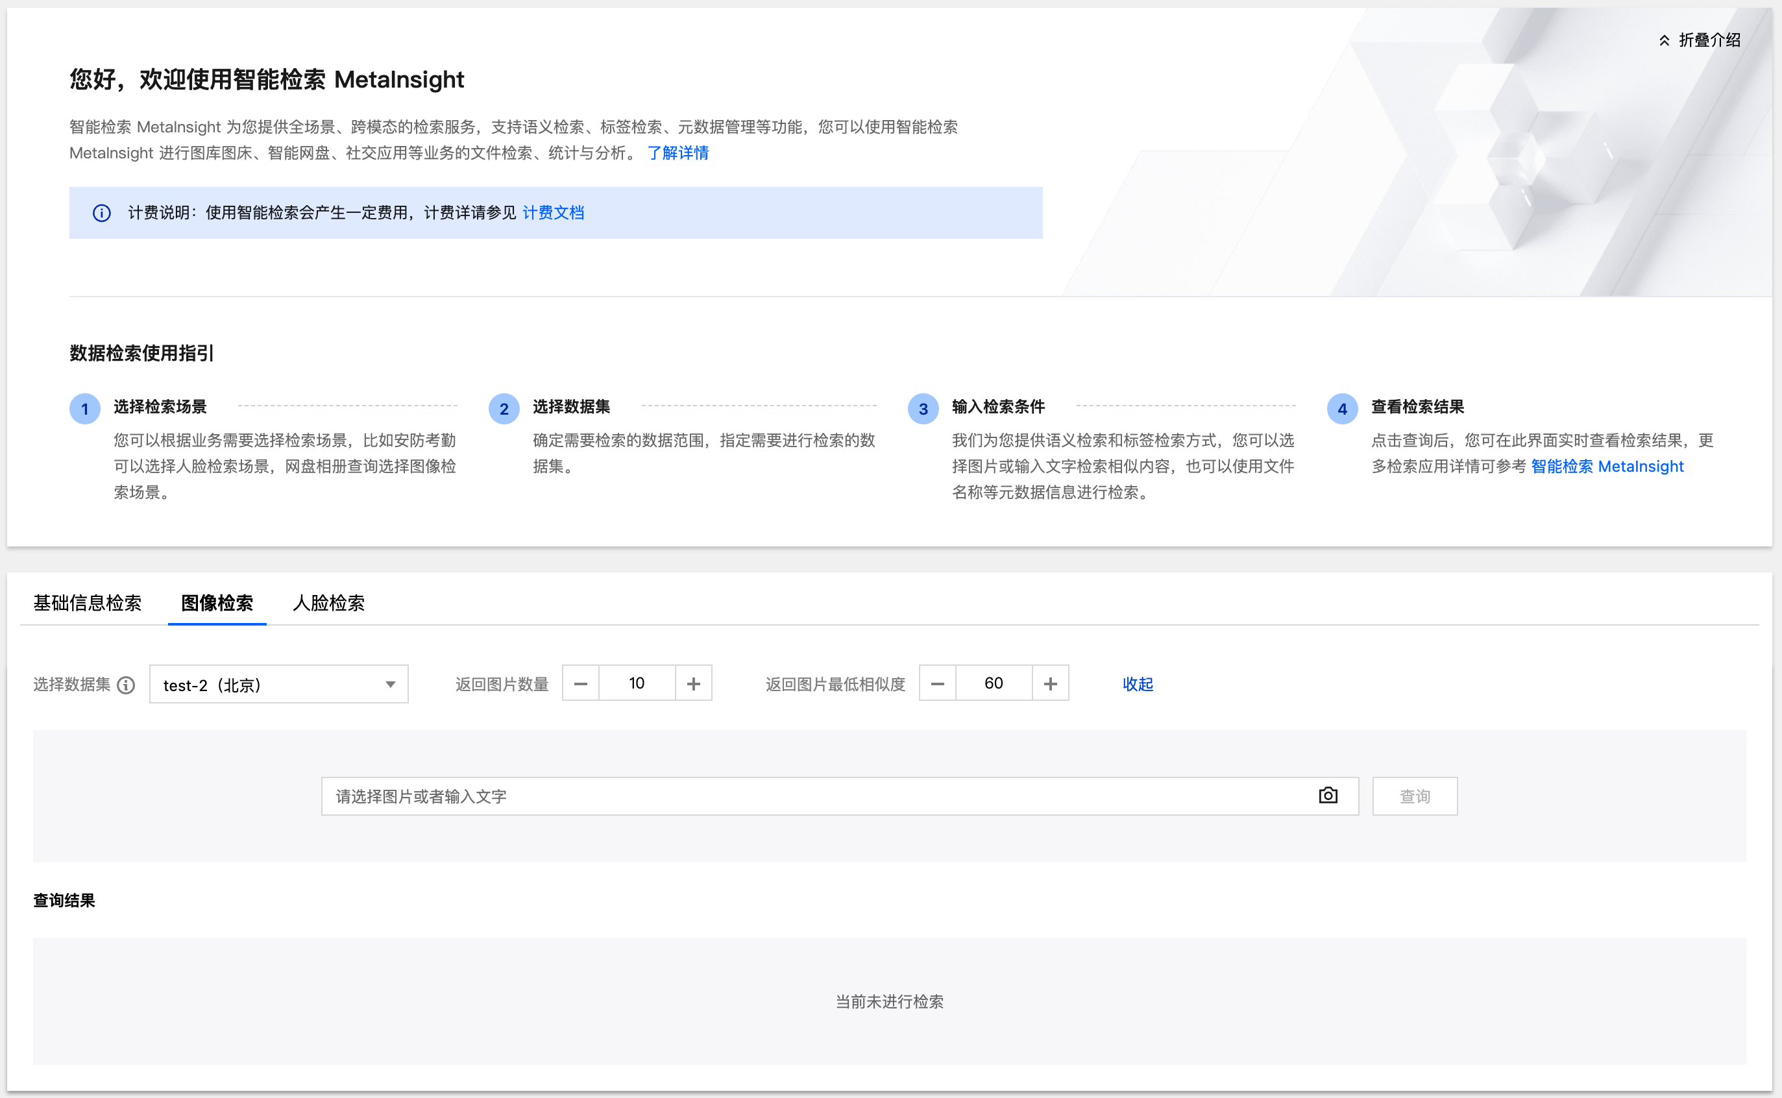Click the step 4 查看检索结果 heading
This screenshot has height=1098, width=1782.
coord(1417,407)
